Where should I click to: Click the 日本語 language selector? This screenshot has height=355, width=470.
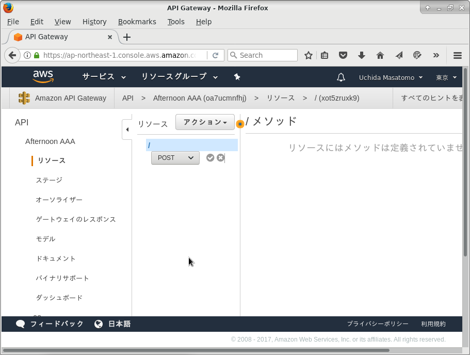coord(119,324)
